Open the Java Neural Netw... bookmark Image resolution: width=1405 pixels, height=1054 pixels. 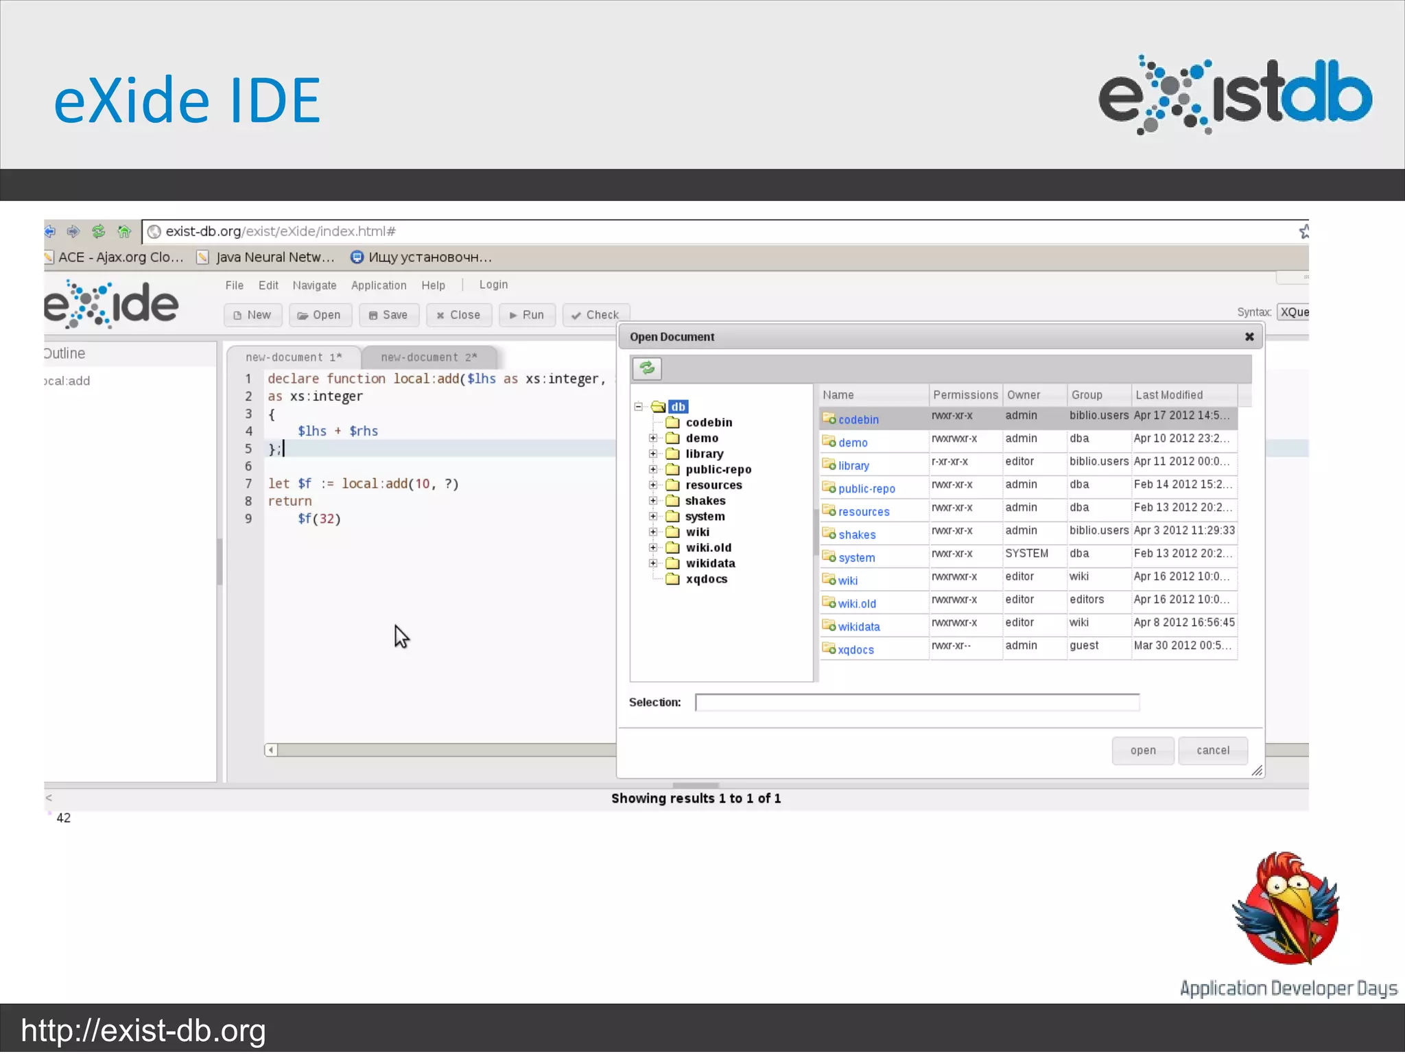[x=266, y=257]
